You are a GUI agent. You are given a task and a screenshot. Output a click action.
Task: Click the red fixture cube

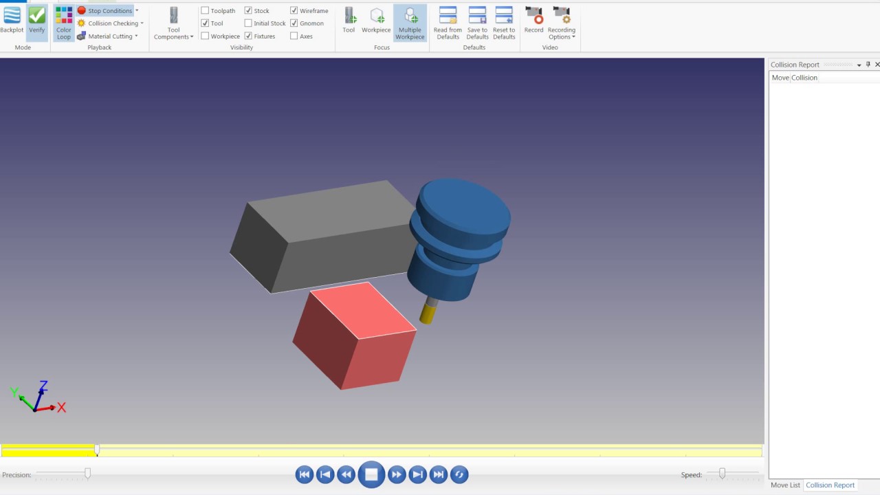point(354,337)
